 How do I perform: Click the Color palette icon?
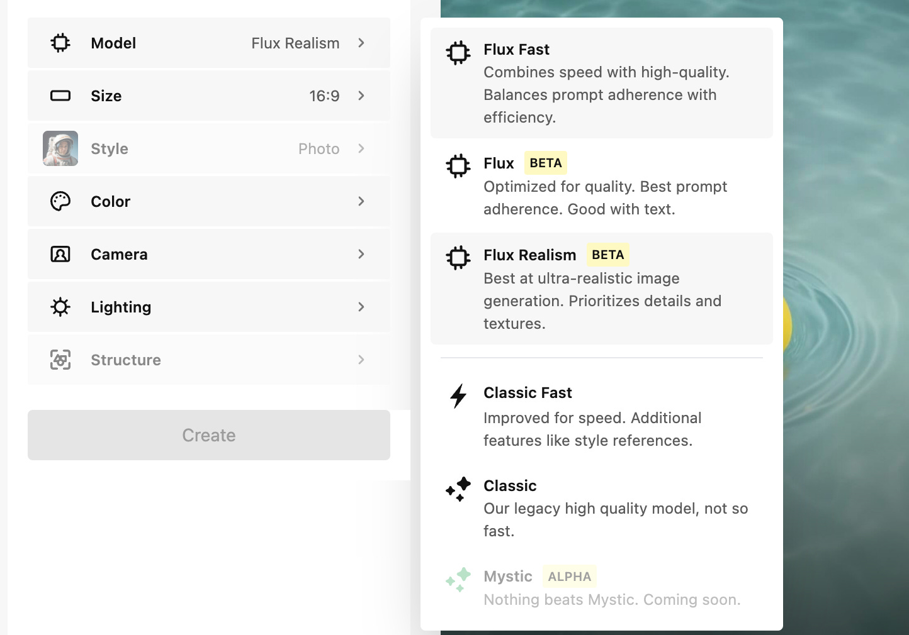point(60,201)
